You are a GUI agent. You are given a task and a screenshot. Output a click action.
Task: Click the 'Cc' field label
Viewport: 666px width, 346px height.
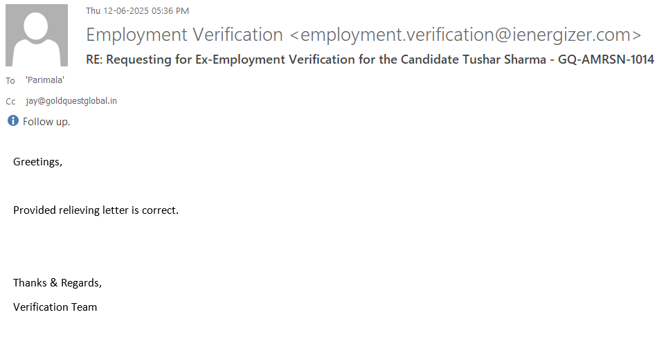pyautogui.click(x=10, y=102)
